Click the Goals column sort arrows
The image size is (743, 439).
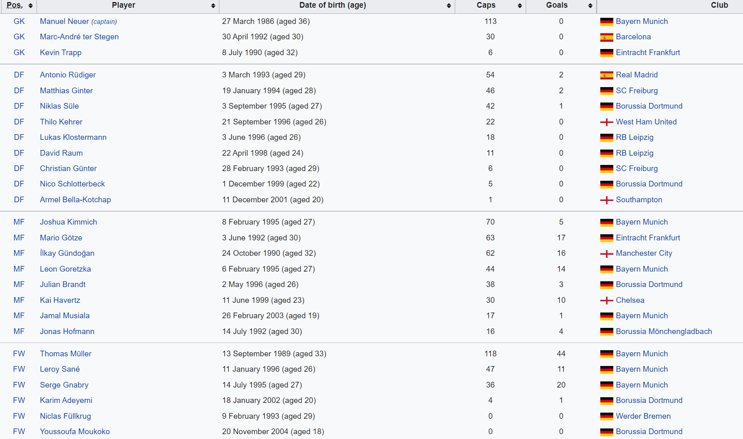click(x=590, y=6)
